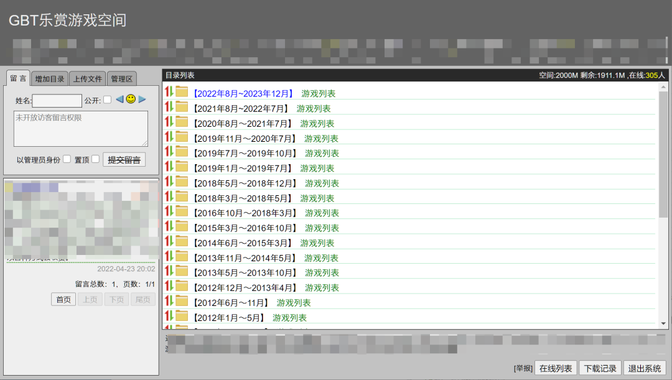Click the smiley emoticon icon
The height and width of the screenshot is (380, 672).
[131, 99]
